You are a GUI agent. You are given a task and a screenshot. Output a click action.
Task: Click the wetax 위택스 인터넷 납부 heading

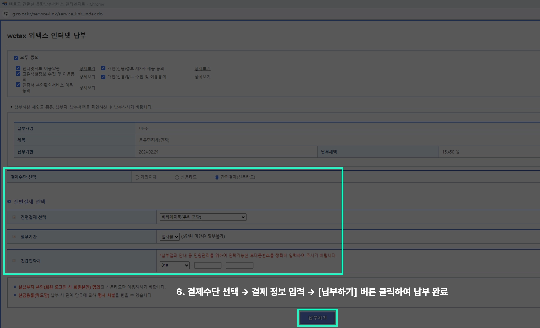pyautogui.click(x=47, y=36)
